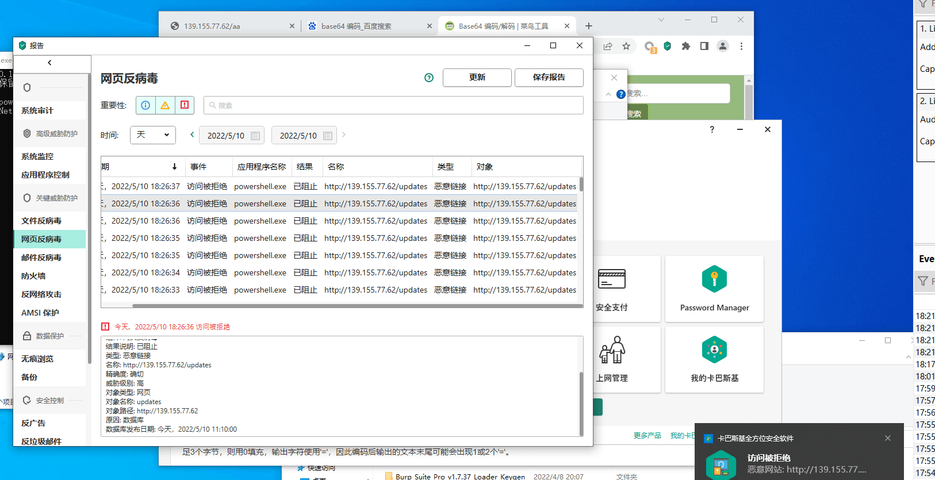935x480 pixels.
Task: Click the date column sort arrow
Action: tap(174, 167)
